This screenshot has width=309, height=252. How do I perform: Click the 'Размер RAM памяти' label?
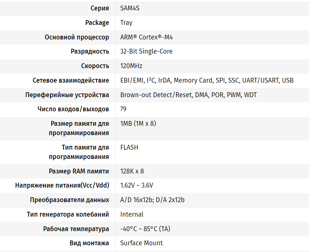(79, 171)
